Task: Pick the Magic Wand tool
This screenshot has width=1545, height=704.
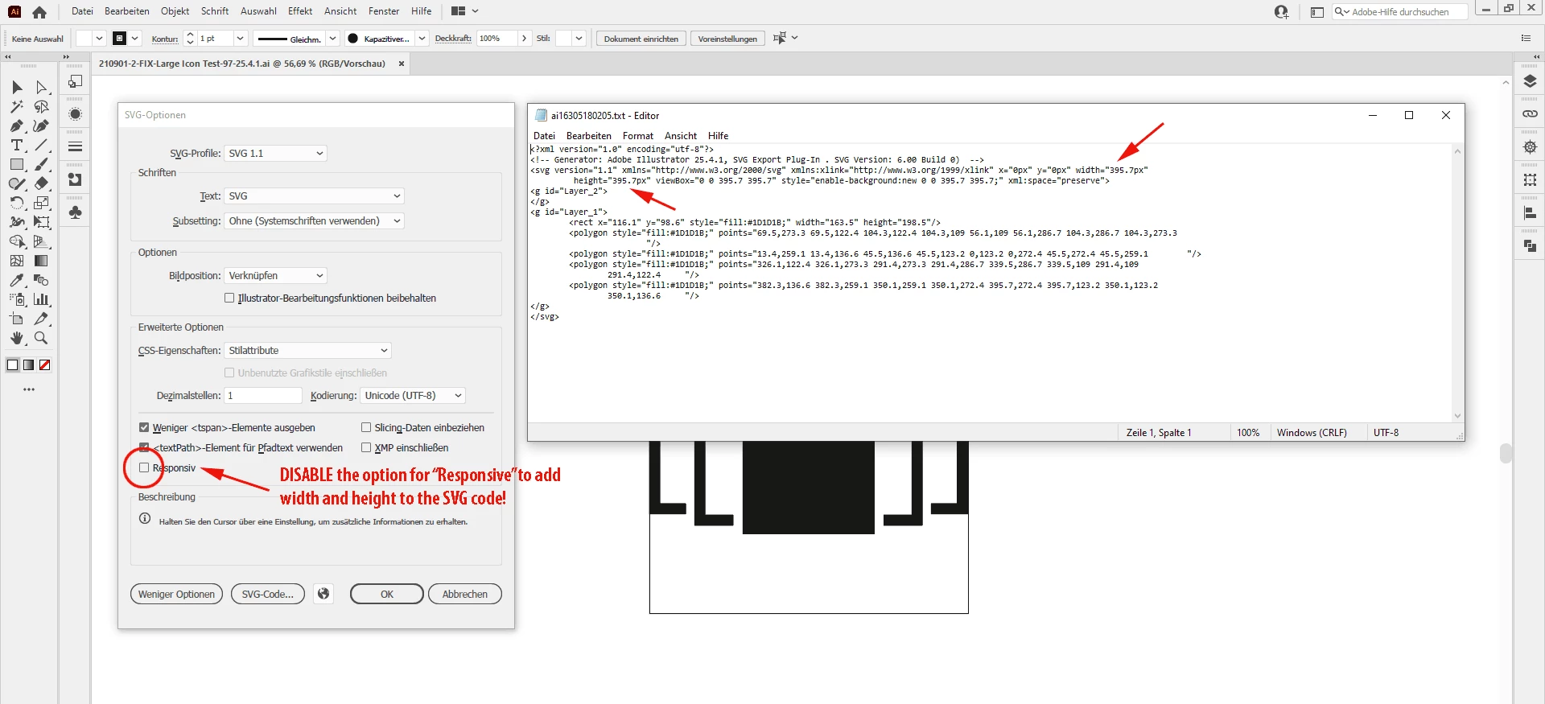Action: pos(17,106)
